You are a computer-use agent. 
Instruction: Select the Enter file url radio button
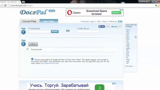(77, 28)
